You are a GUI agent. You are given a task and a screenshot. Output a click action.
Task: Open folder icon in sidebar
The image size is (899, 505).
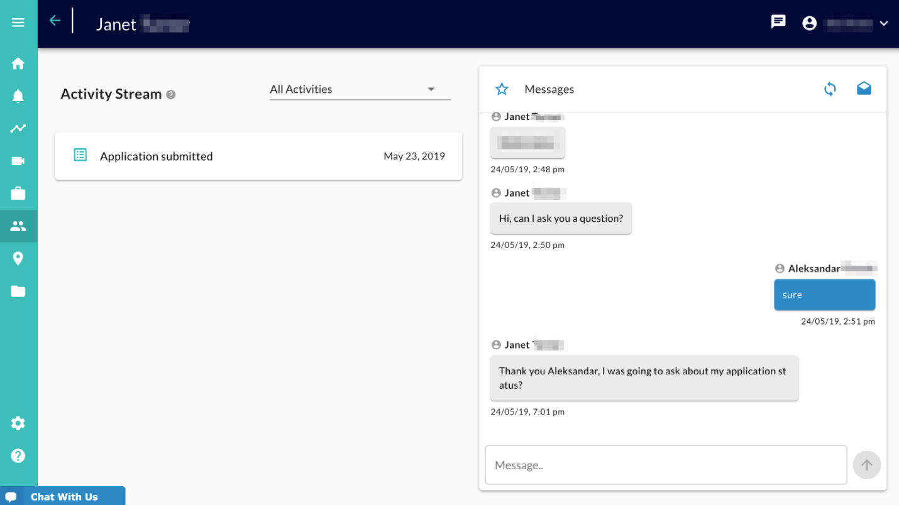click(x=18, y=291)
